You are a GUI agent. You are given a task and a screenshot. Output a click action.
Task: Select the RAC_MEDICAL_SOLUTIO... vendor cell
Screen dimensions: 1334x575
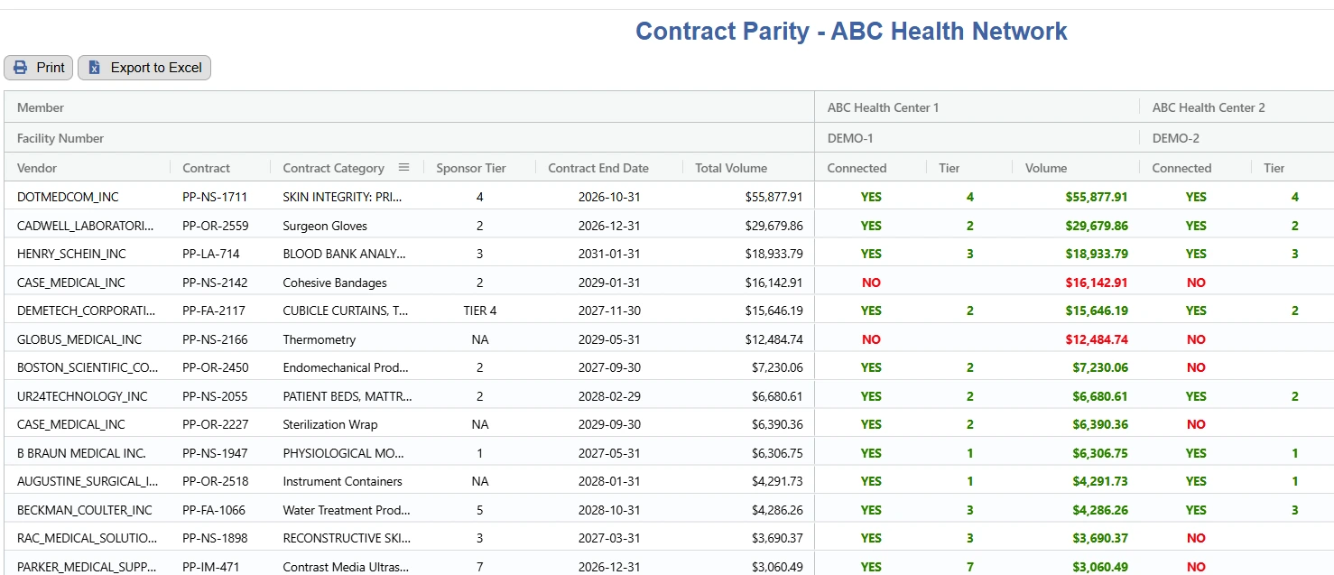click(87, 538)
